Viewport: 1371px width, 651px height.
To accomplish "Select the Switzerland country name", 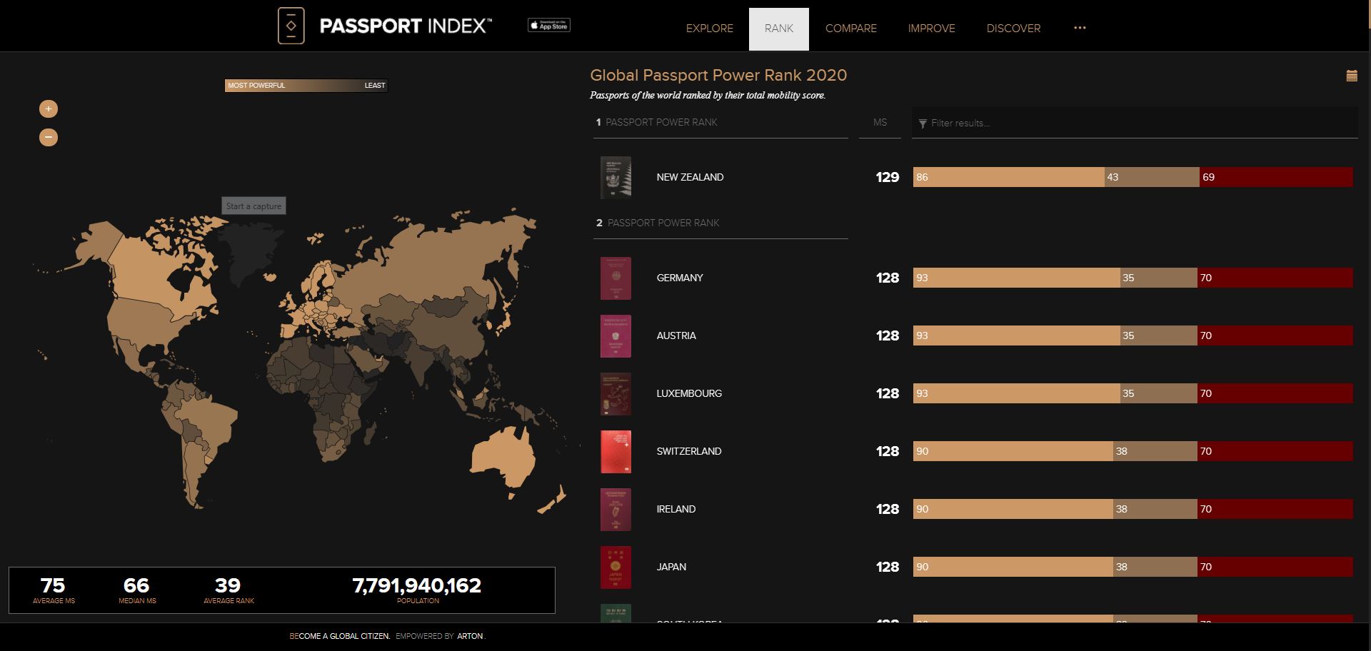I will coord(689,451).
